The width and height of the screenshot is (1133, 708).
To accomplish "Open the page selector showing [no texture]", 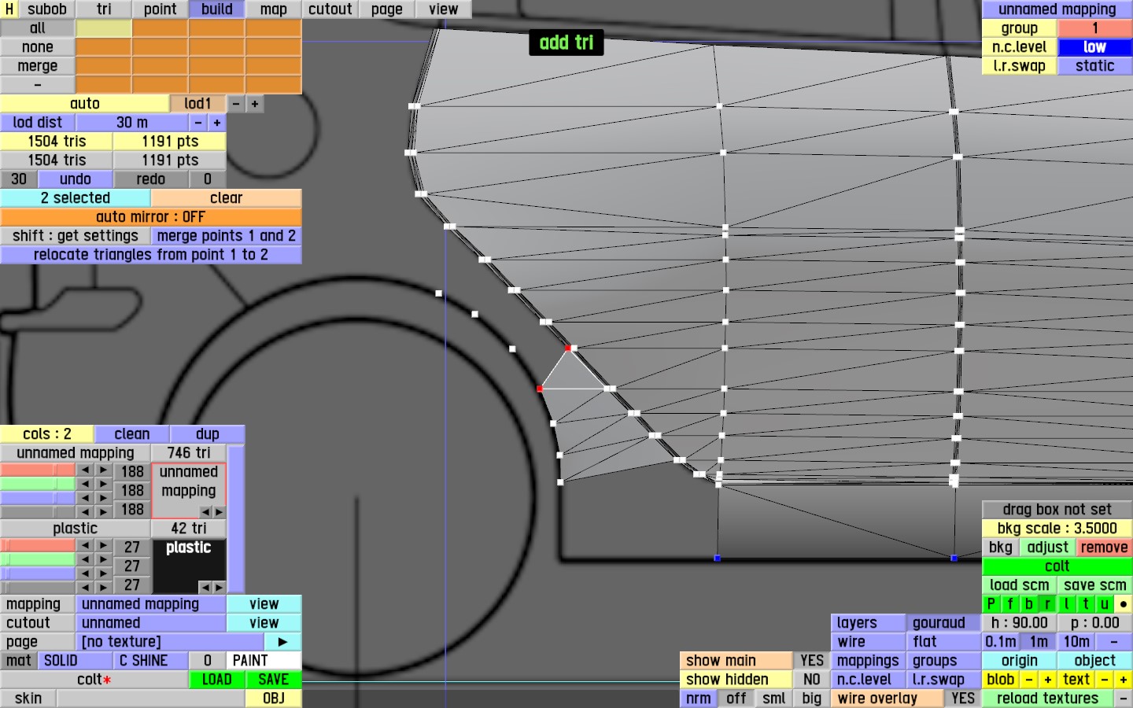I will point(170,642).
